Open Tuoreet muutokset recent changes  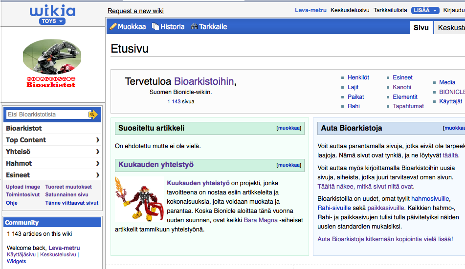pyautogui.click(x=68, y=187)
